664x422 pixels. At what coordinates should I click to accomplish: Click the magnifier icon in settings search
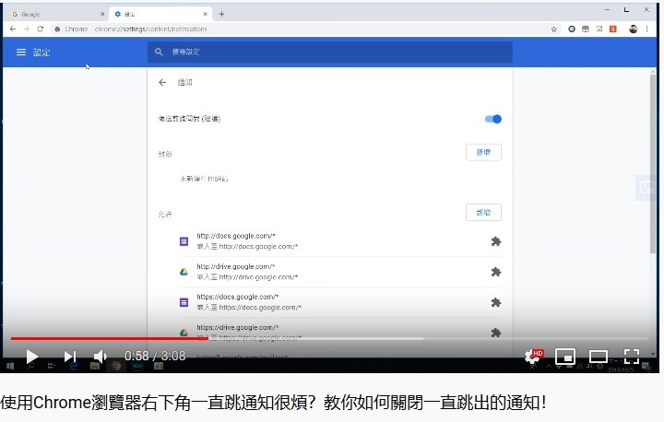[159, 53]
